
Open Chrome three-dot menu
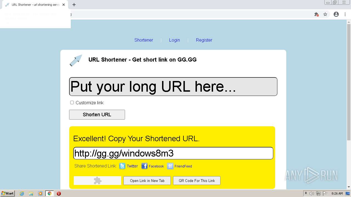[345, 14]
